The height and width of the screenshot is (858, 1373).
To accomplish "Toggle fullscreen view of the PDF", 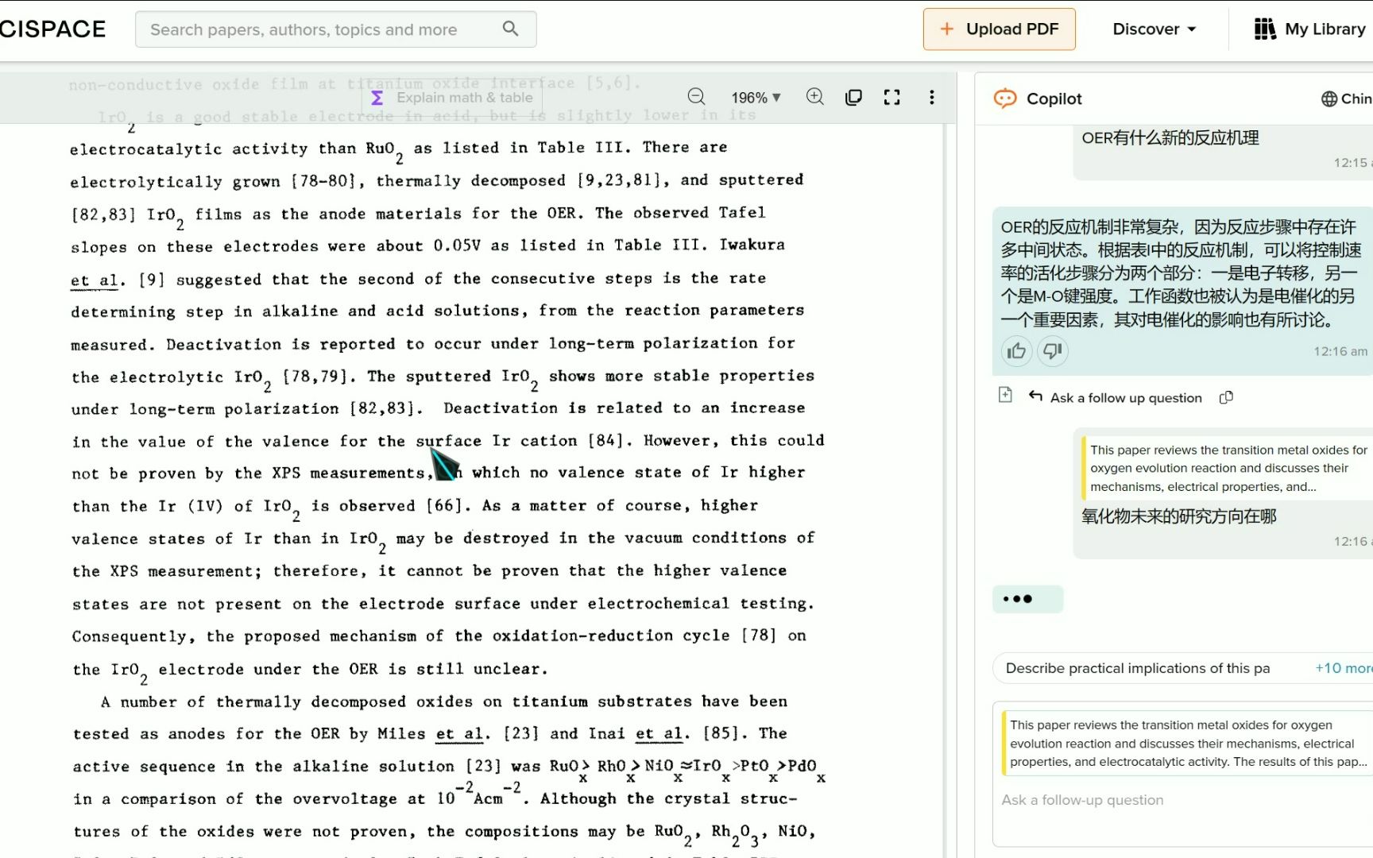I will [891, 97].
